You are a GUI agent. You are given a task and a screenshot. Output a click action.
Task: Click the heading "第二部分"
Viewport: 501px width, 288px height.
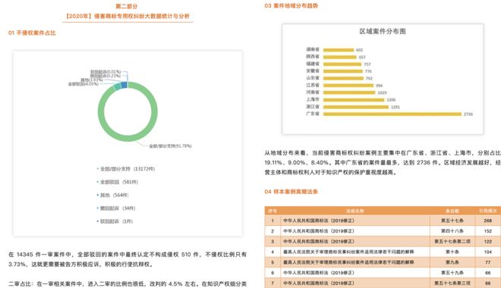point(127,6)
